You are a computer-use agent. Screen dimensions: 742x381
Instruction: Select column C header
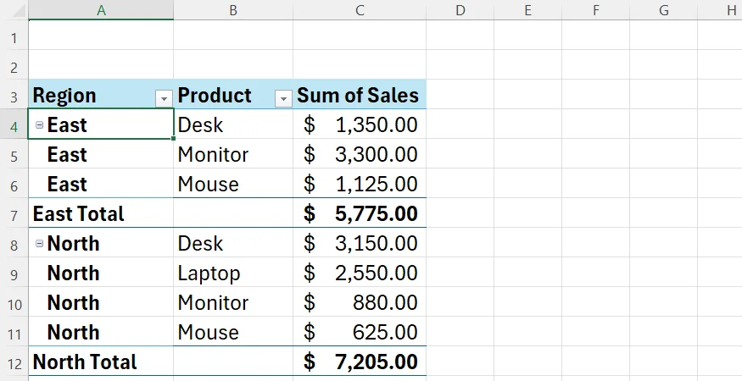point(360,10)
